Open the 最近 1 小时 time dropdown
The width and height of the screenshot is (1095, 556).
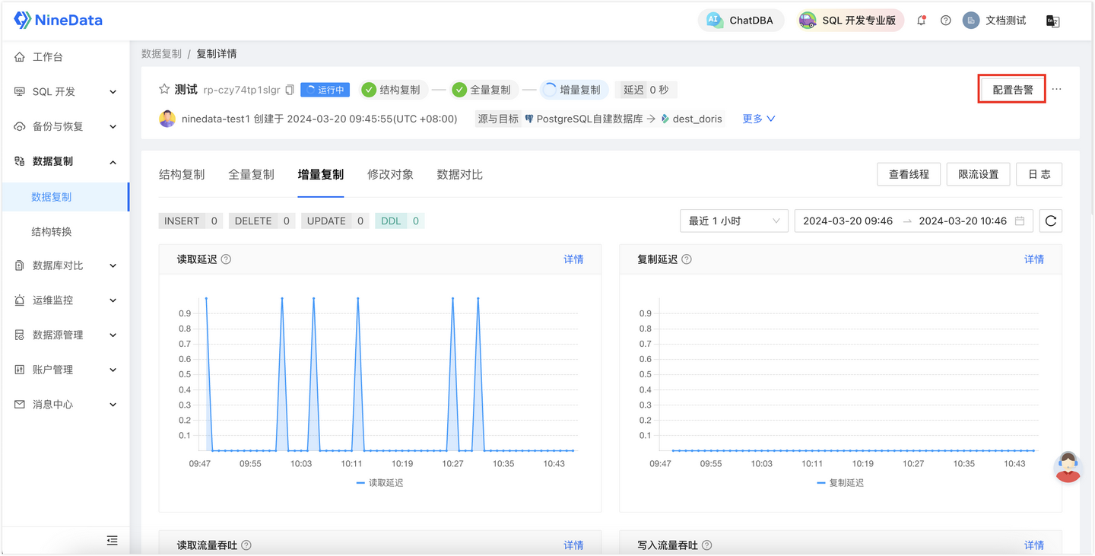pos(732,221)
